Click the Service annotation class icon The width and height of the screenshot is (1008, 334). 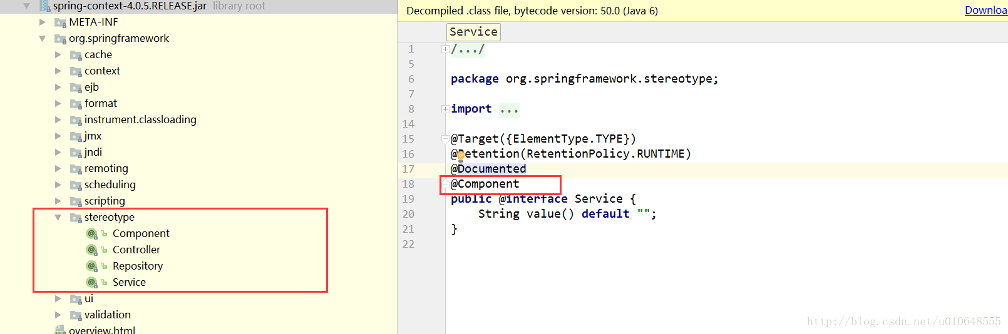tap(92, 283)
